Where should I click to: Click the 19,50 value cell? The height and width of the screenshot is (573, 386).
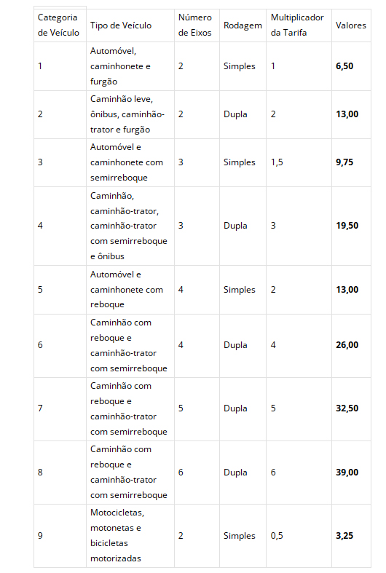[x=351, y=226]
